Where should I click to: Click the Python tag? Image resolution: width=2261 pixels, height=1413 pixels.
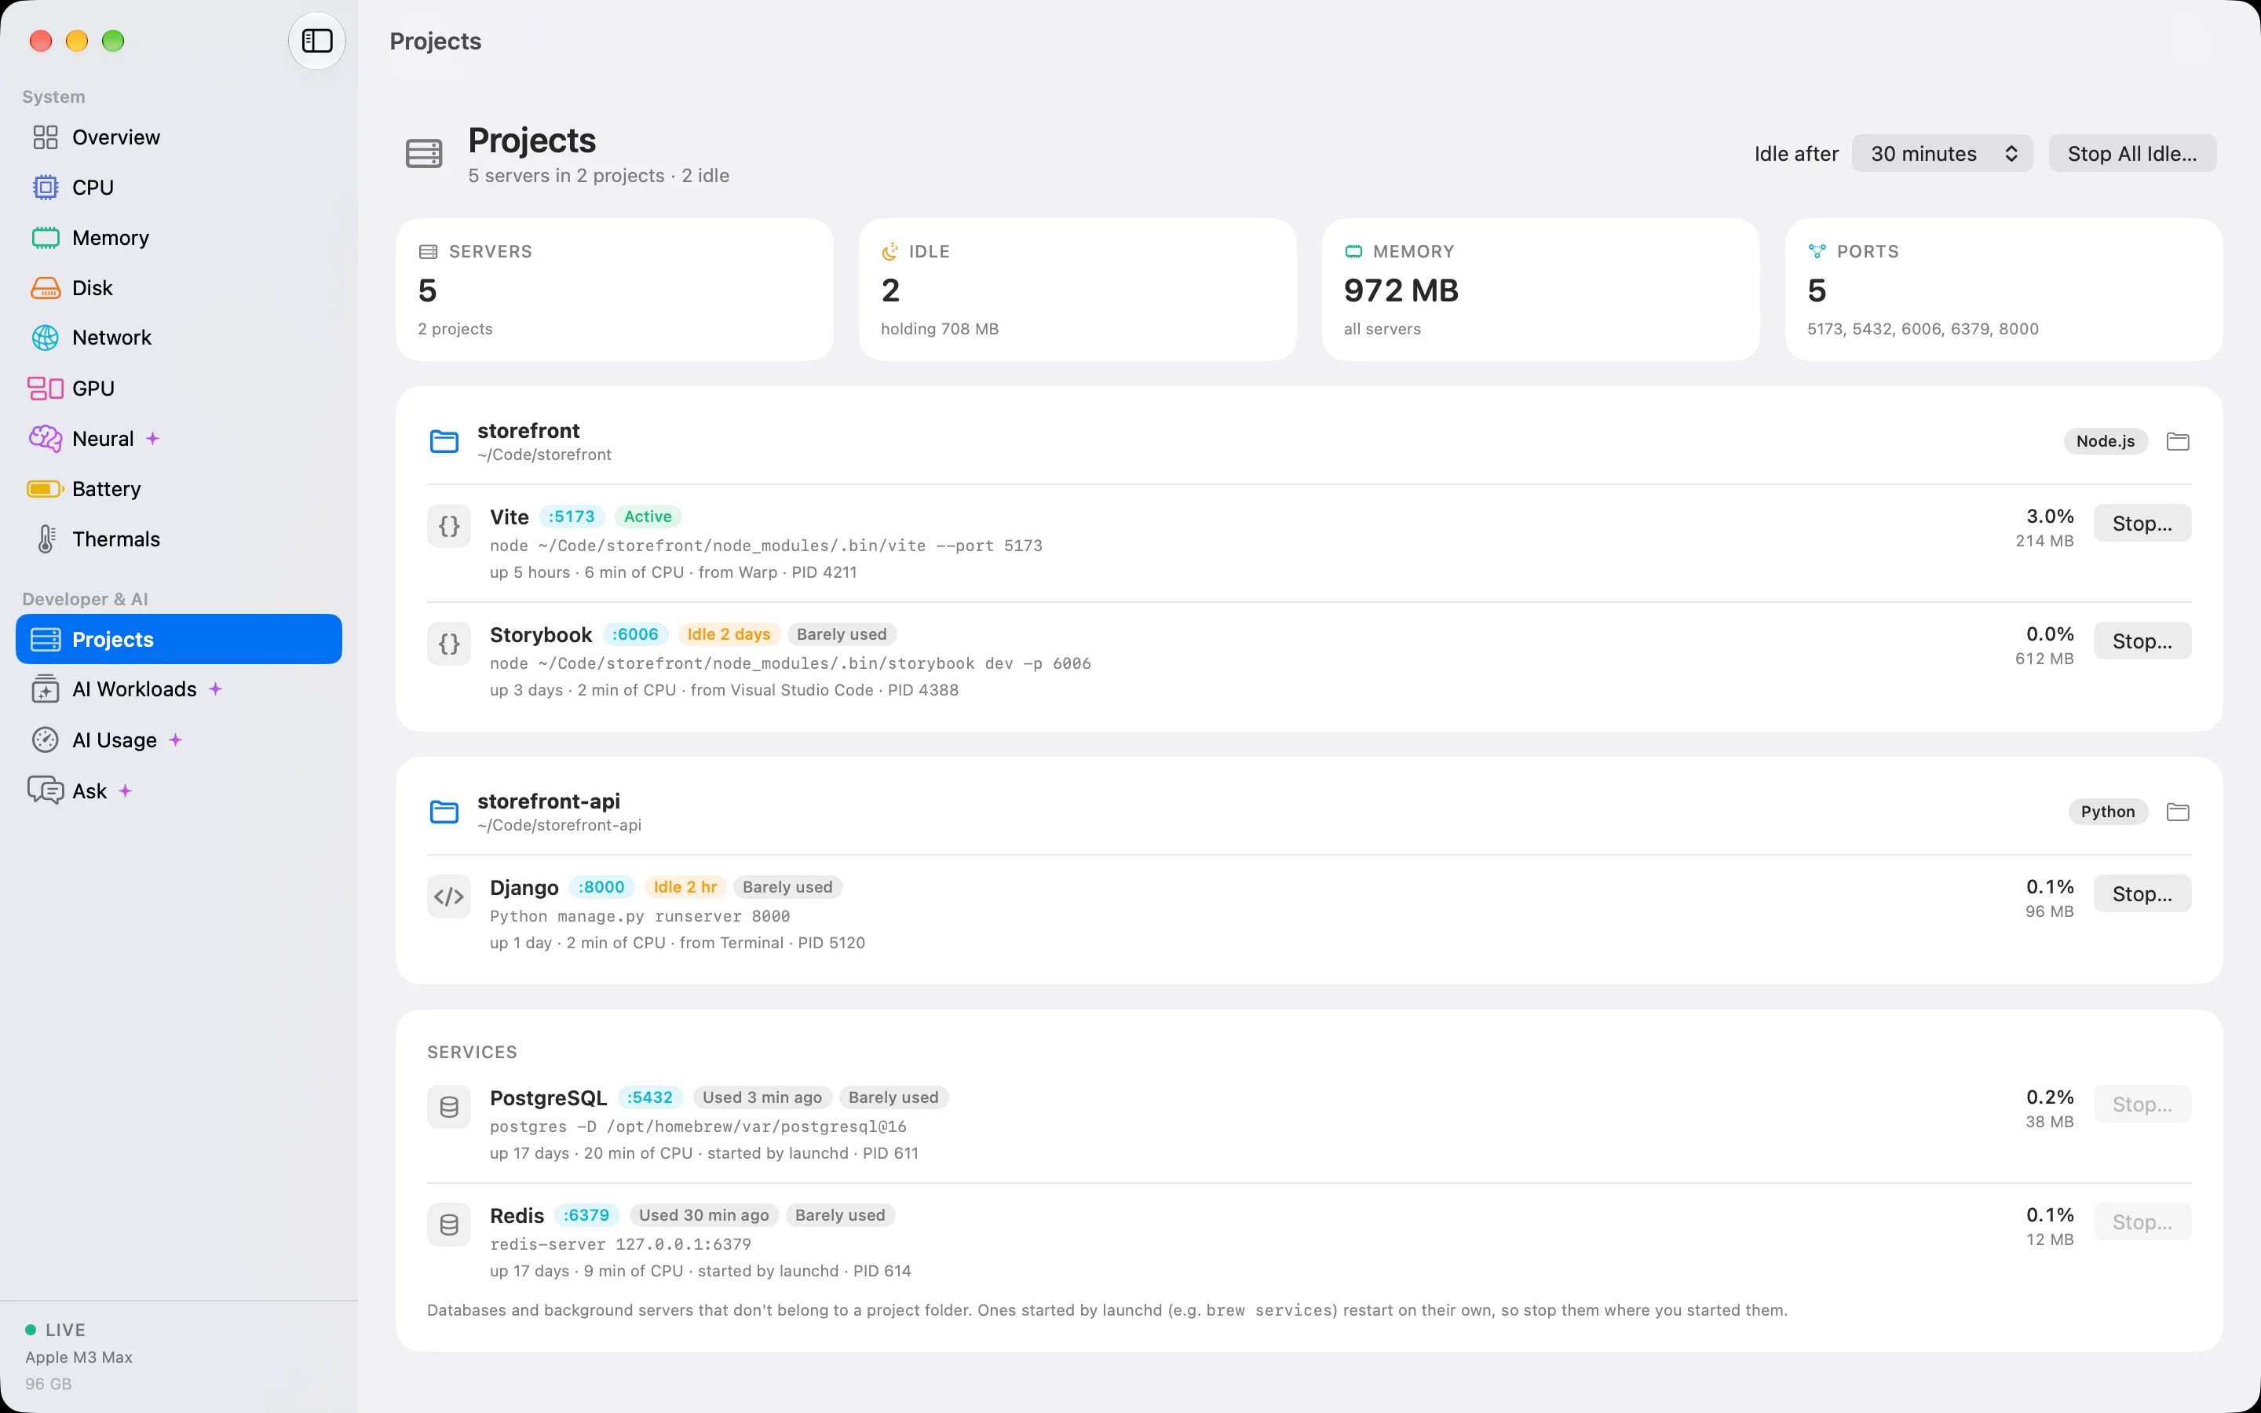pyautogui.click(x=2107, y=811)
